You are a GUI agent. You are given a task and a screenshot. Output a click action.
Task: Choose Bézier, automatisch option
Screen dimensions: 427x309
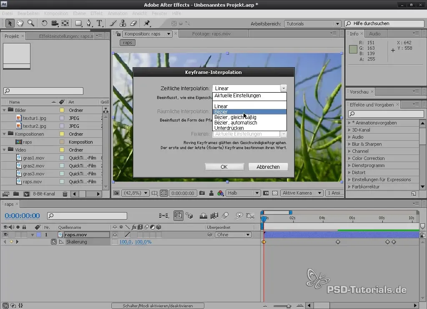click(249, 123)
